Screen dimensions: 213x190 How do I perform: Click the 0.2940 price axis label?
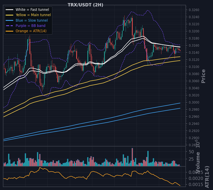pos(194,124)
